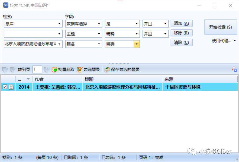Expand the 篇名 field dropdown

(99, 44)
